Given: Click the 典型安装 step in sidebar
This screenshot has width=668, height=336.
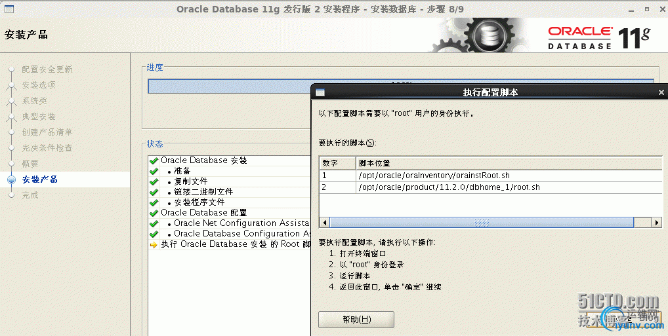Looking at the screenshot, I should [x=39, y=117].
